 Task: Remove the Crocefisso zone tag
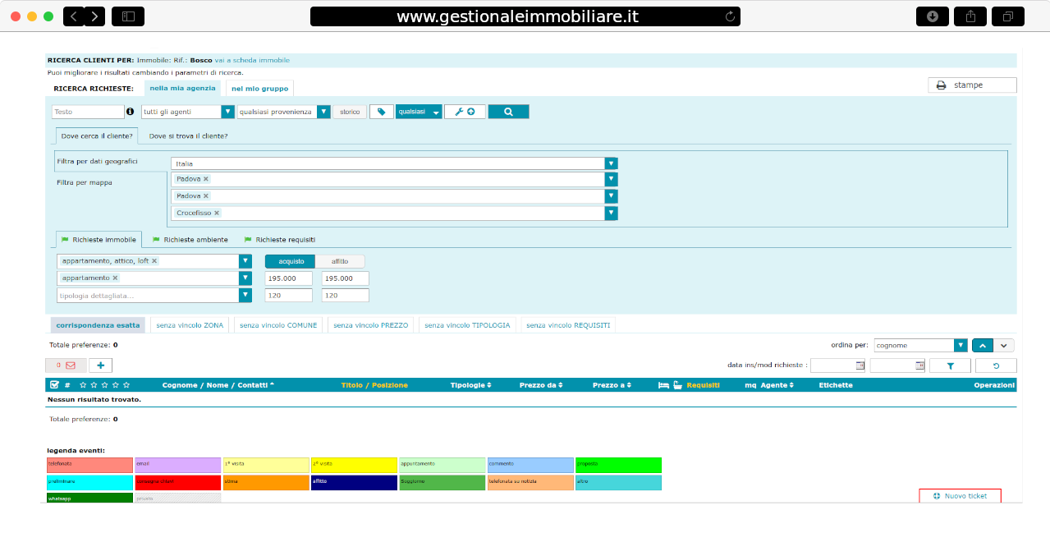tap(217, 213)
